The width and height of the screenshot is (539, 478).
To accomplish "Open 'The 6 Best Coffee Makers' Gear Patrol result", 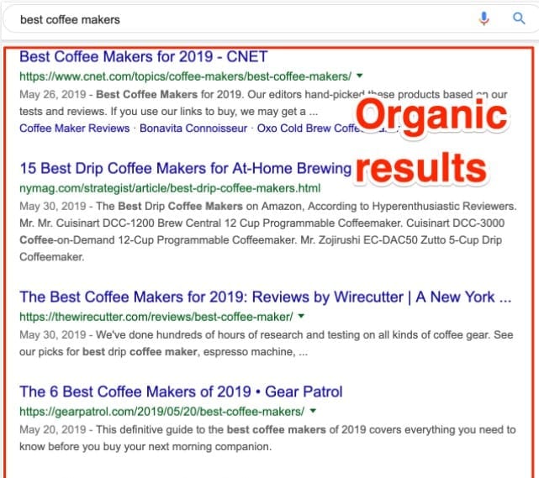I will coord(181,391).
